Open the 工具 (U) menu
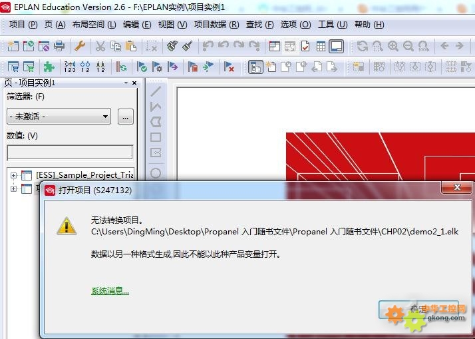The height and width of the screenshot is (339, 475). (332, 25)
